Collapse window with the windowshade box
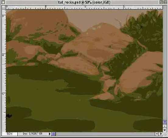This screenshot has width=168, height=138. pyautogui.click(x=165, y=2)
